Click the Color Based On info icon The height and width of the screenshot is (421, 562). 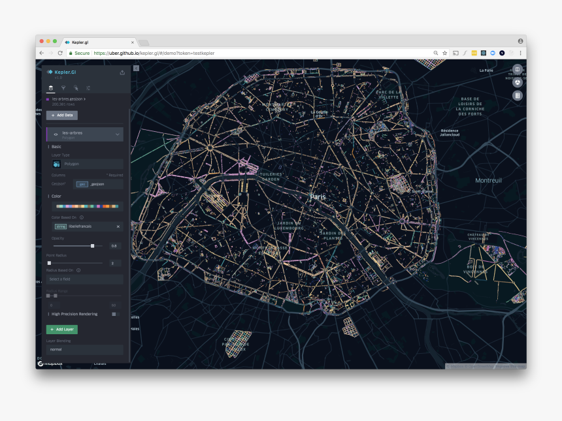82,217
